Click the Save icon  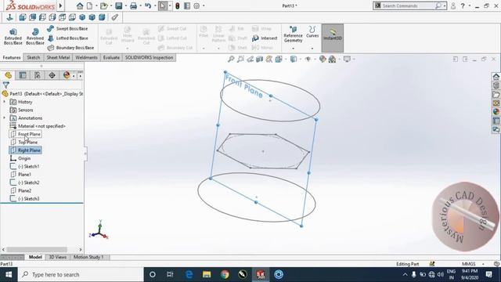pos(119,5)
